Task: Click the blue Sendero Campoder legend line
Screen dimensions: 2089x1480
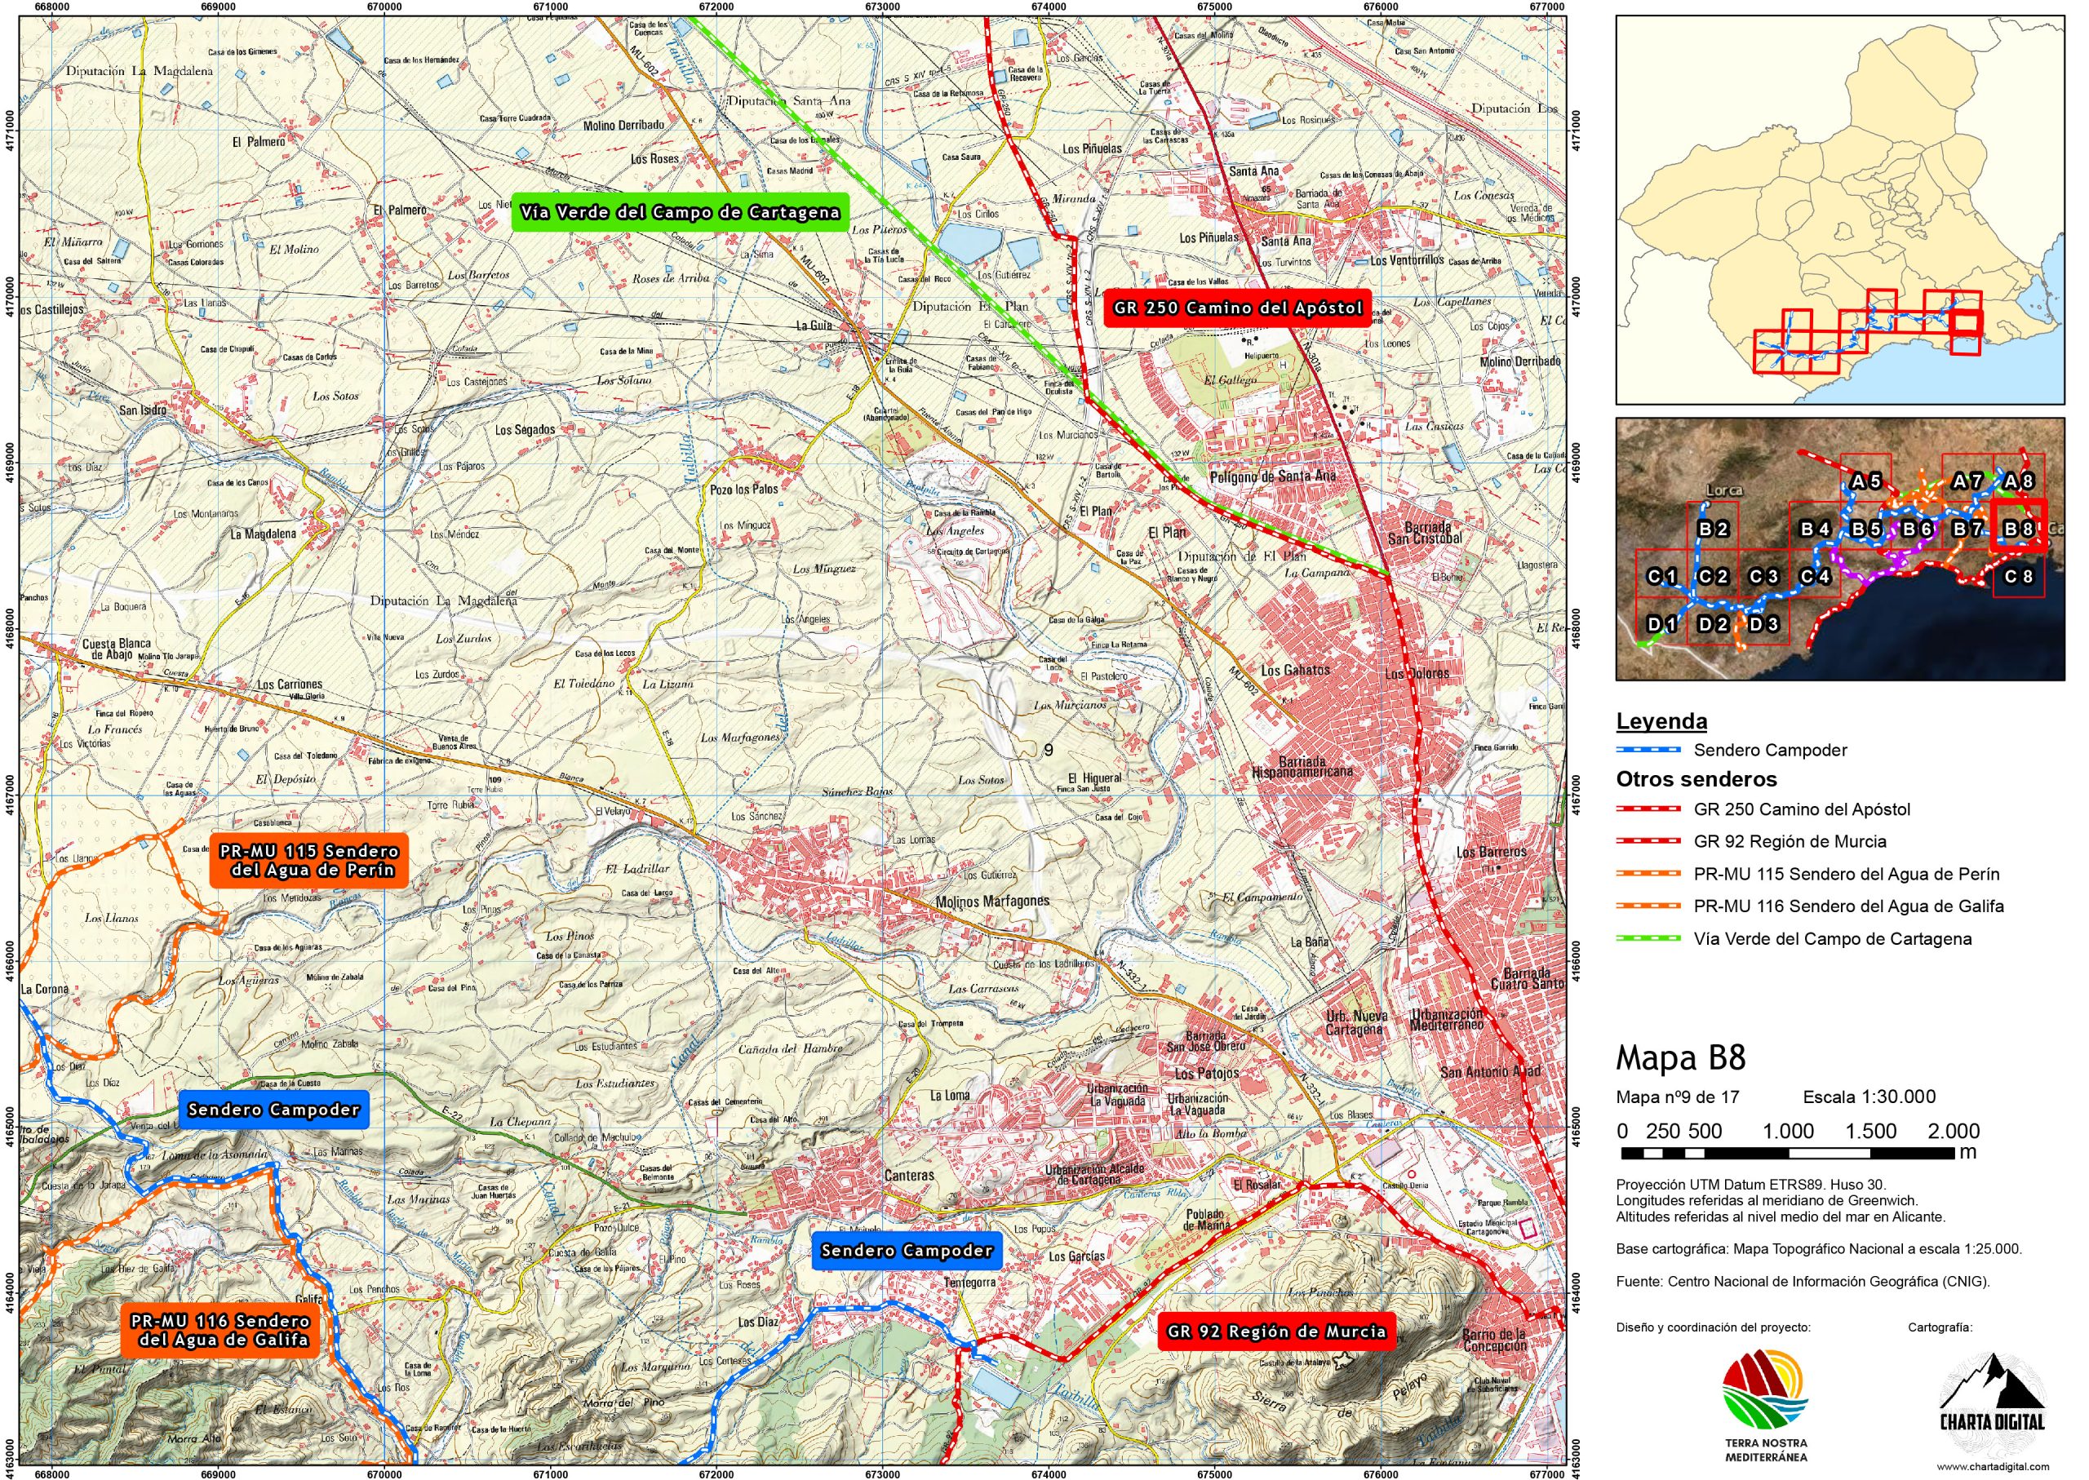Action: [1648, 750]
